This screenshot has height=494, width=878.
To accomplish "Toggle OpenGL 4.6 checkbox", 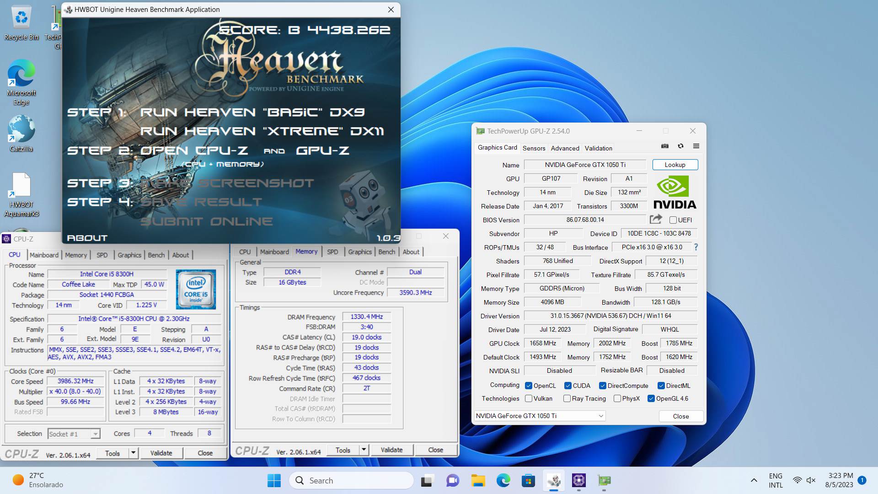I will point(651,398).
